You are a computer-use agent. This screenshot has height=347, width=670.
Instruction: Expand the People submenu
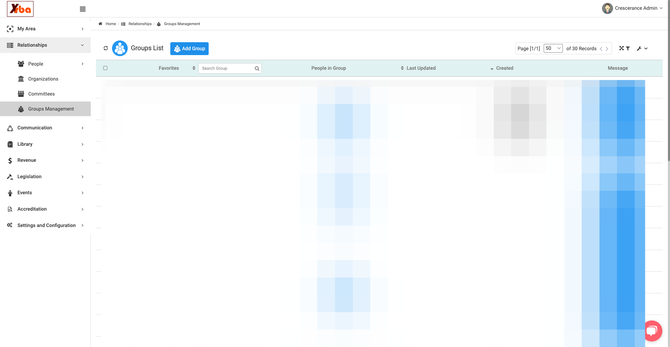pyautogui.click(x=45, y=64)
